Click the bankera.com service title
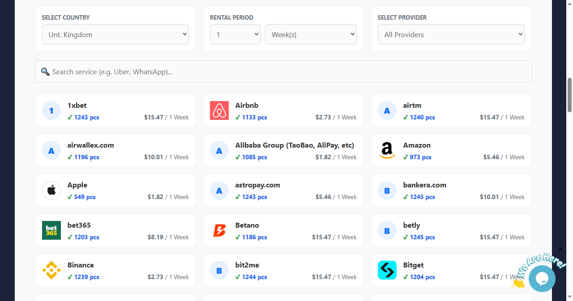The width and height of the screenshot is (573, 301). coord(425,185)
